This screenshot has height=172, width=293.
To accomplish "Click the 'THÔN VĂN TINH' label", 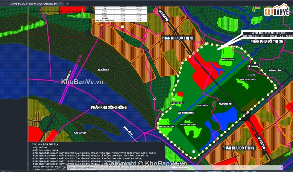I will [177, 103].
